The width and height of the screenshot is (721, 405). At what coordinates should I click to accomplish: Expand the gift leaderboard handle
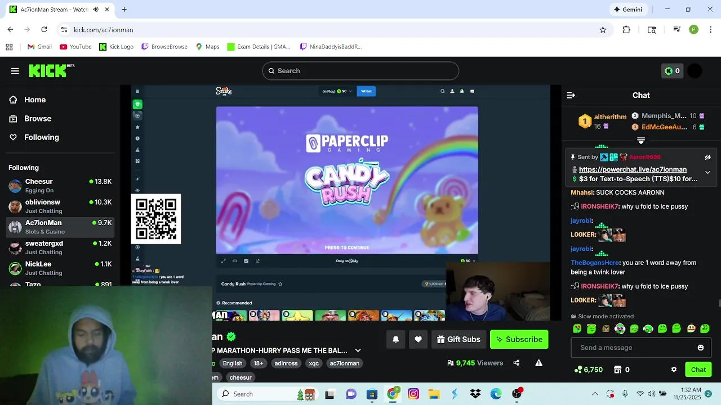click(x=641, y=140)
